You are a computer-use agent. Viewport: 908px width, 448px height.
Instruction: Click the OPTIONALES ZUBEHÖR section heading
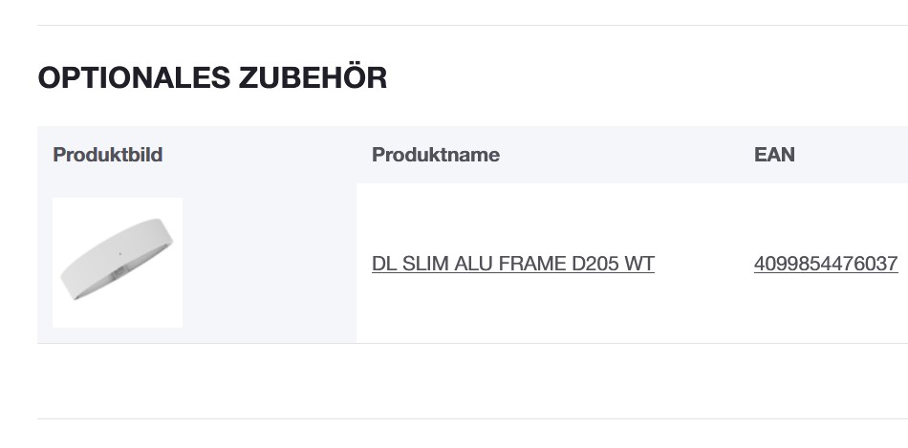(x=212, y=78)
